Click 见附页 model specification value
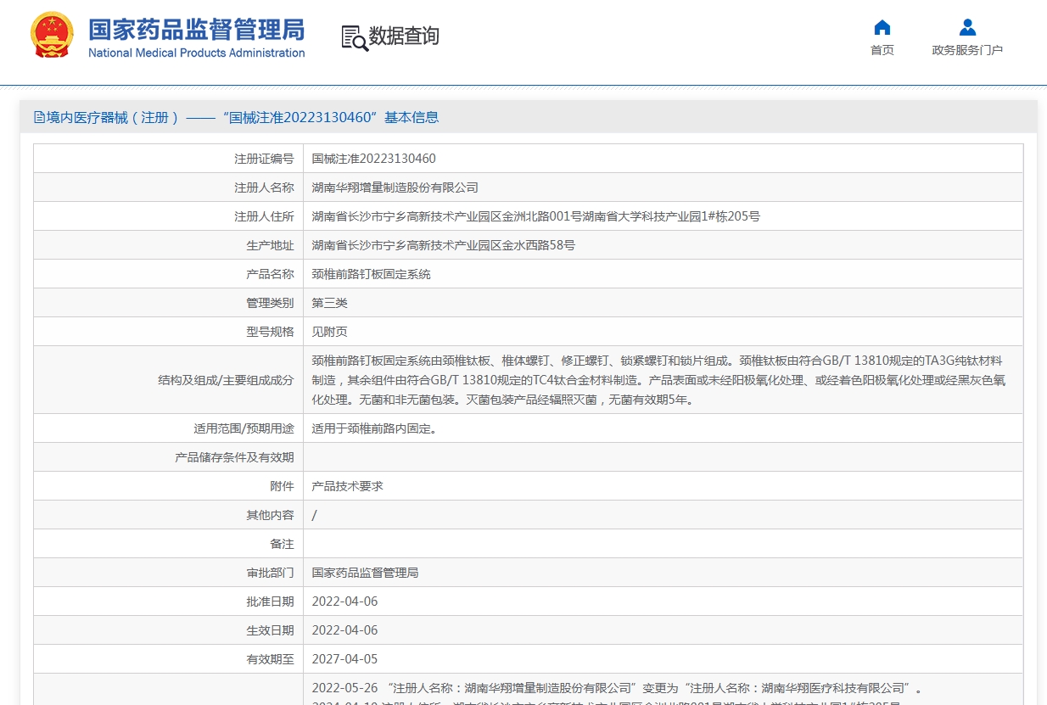The image size is (1047, 705). coord(330,332)
